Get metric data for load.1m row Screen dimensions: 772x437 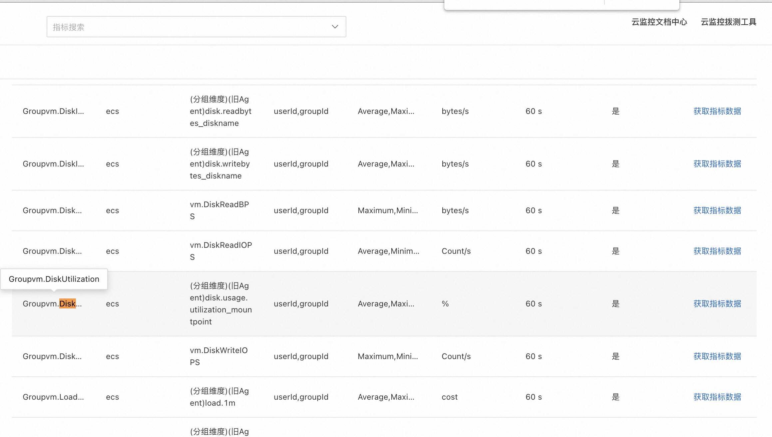coord(717,397)
